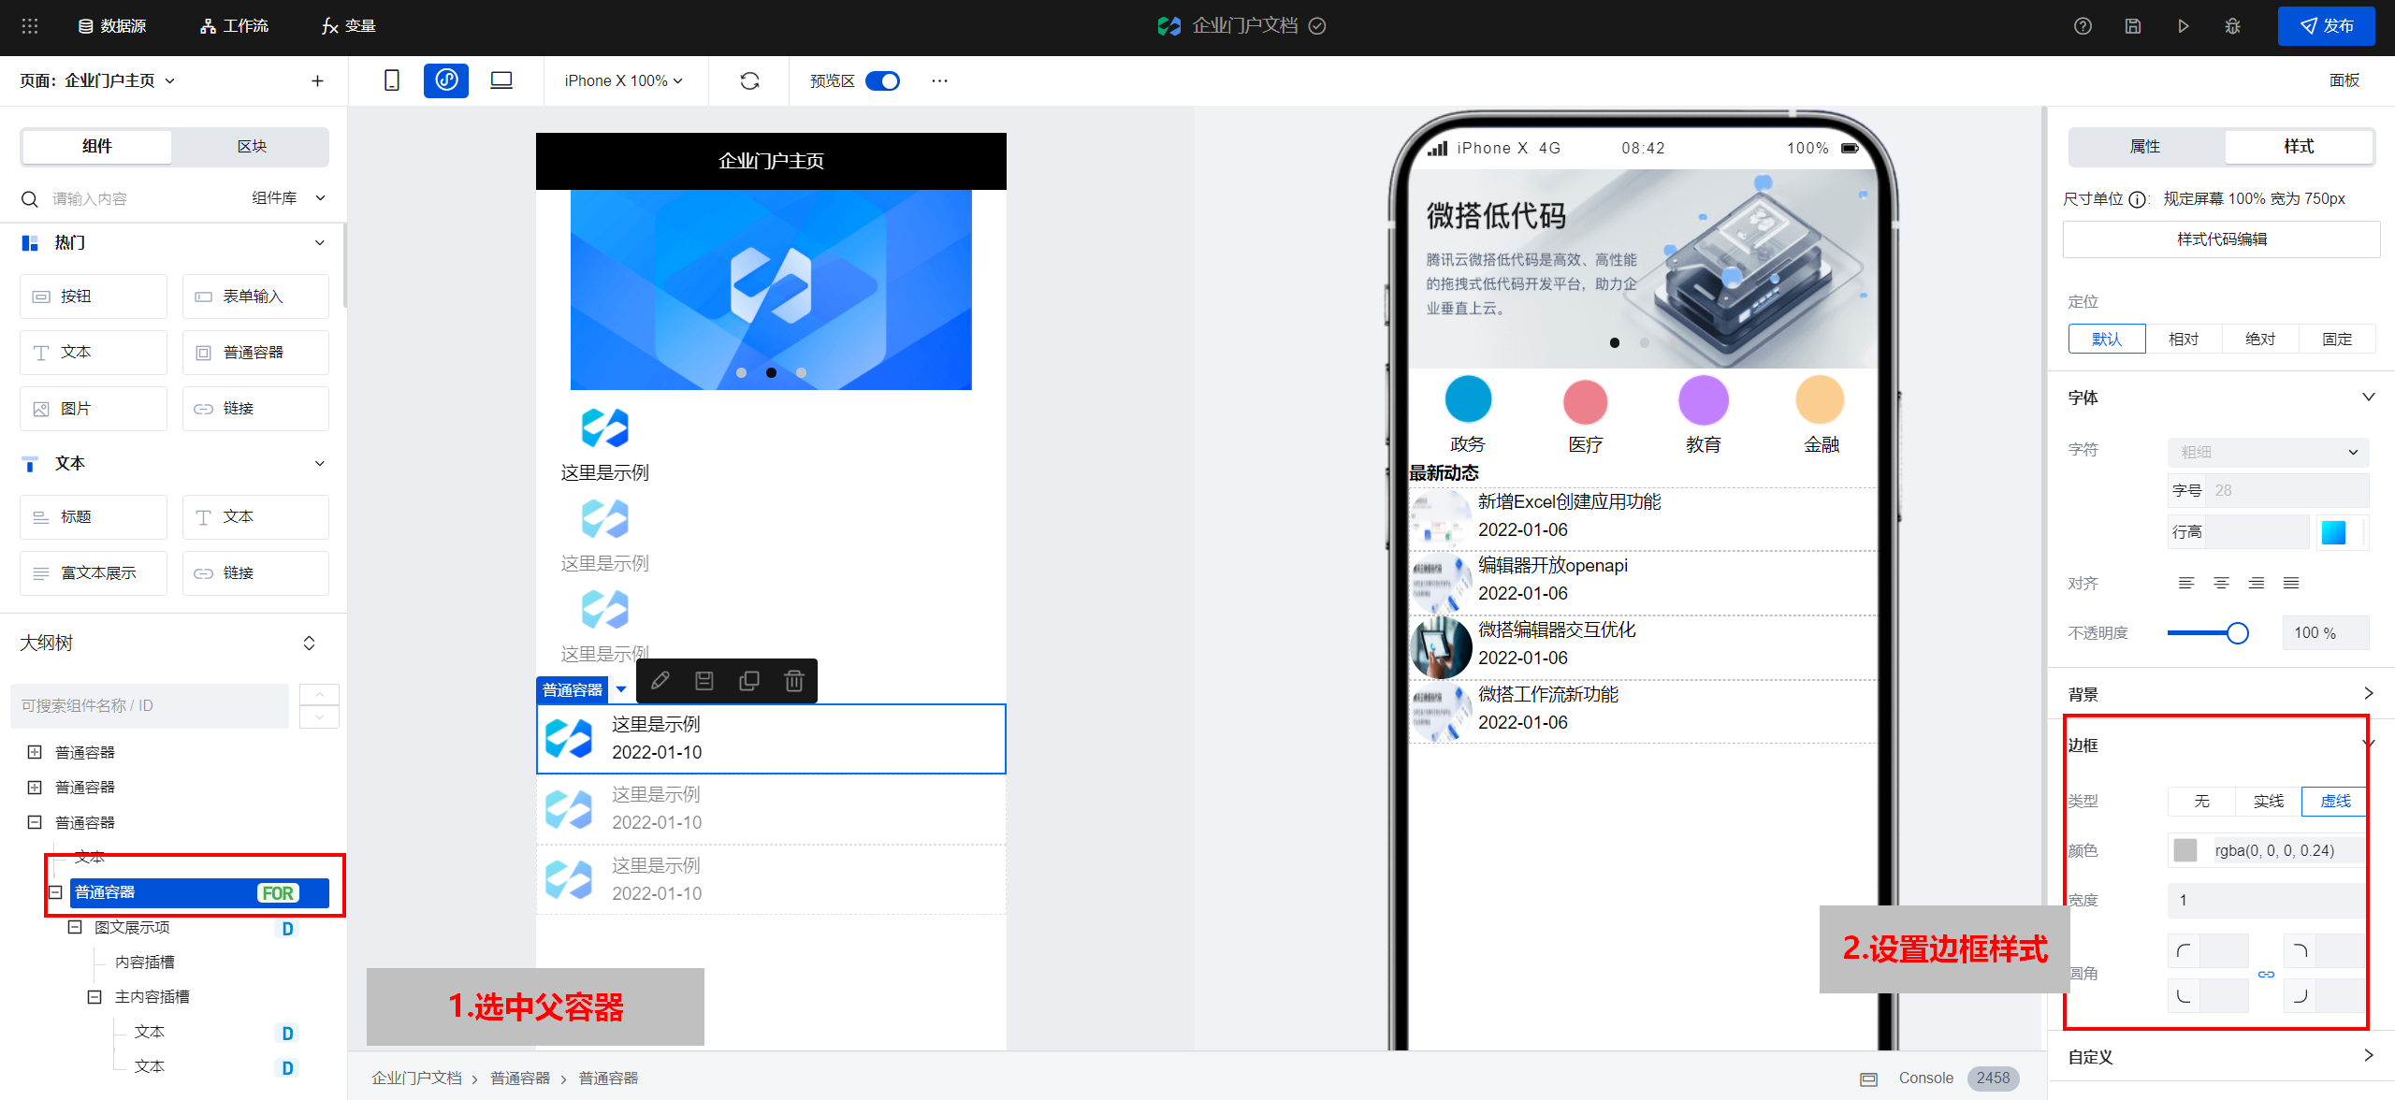
Task: Switch to the 区块 blocks tab
Action: click(x=252, y=147)
